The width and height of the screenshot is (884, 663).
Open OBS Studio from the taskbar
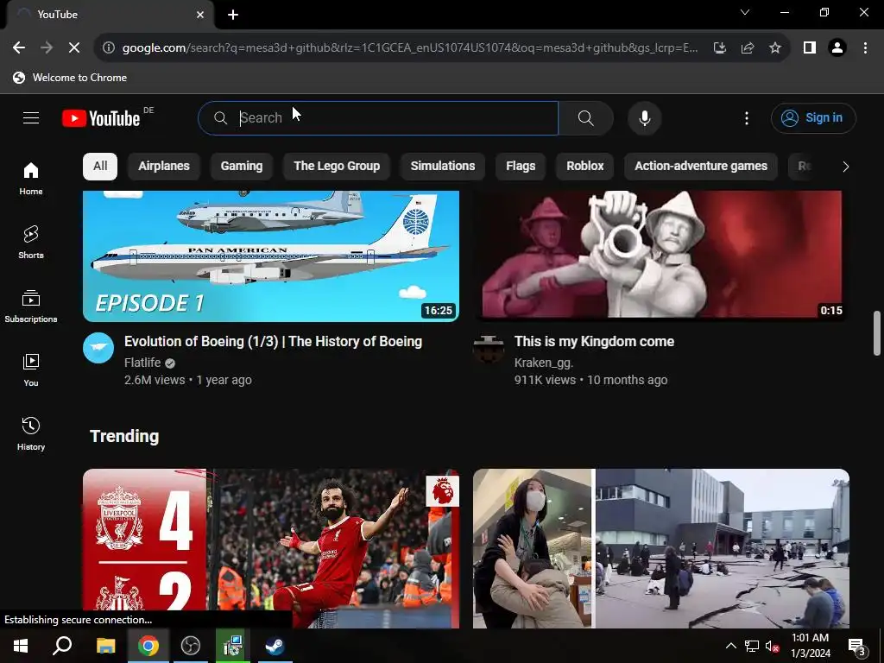click(x=191, y=646)
